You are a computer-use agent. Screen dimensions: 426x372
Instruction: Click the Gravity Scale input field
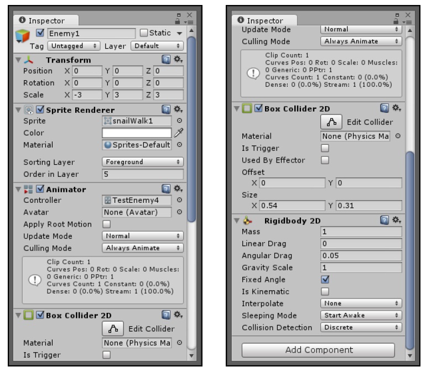tap(361, 267)
